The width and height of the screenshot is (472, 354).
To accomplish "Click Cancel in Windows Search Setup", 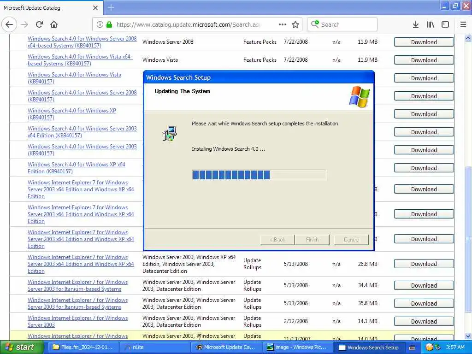I will (x=351, y=240).
